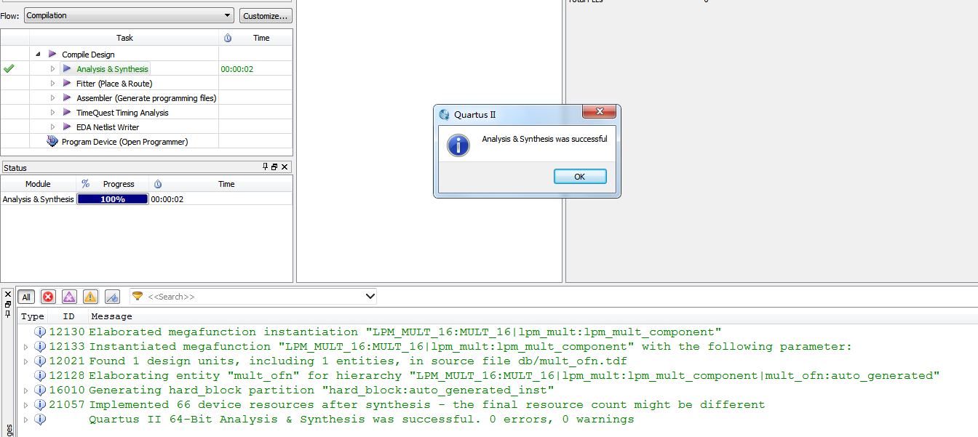The height and width of the screenshot is (437, 978).
Task: Expand the Analysis & Synthesis successful message
Action: click(x=26, y=420)
